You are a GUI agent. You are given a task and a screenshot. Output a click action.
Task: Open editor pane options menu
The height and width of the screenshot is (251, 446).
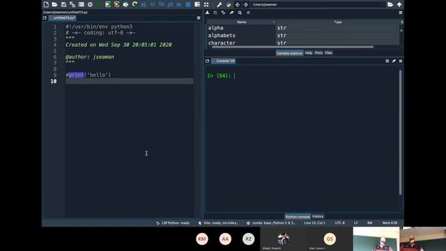coord(199,18)
